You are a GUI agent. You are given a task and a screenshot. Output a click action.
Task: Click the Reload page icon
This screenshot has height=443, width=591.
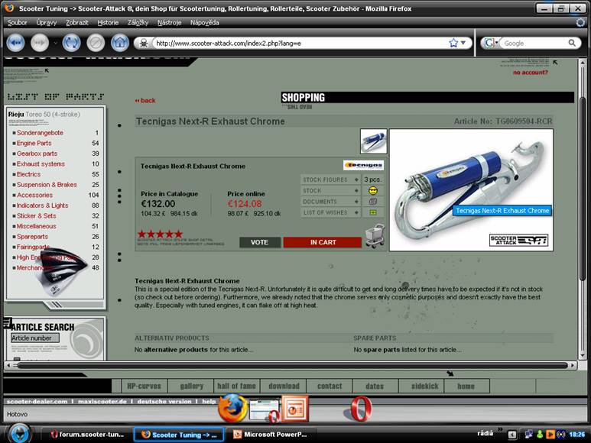click(71, 43)
